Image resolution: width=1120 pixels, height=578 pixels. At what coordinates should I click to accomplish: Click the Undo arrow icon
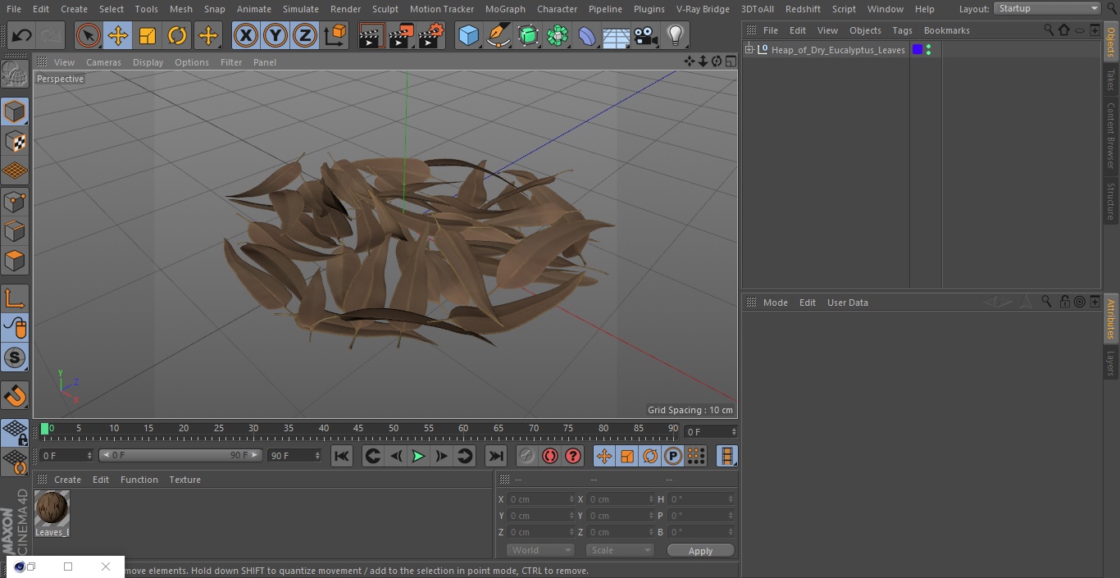click(x=22, y=36)
